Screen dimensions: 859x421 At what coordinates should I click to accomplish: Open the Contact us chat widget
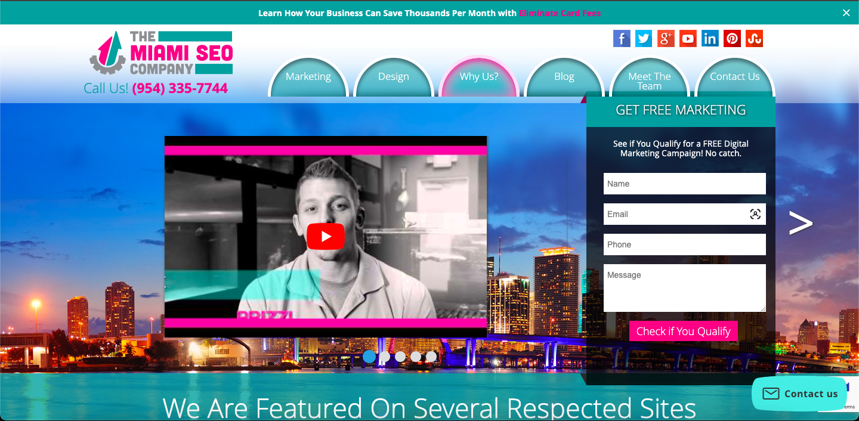[x=799, y=394]
